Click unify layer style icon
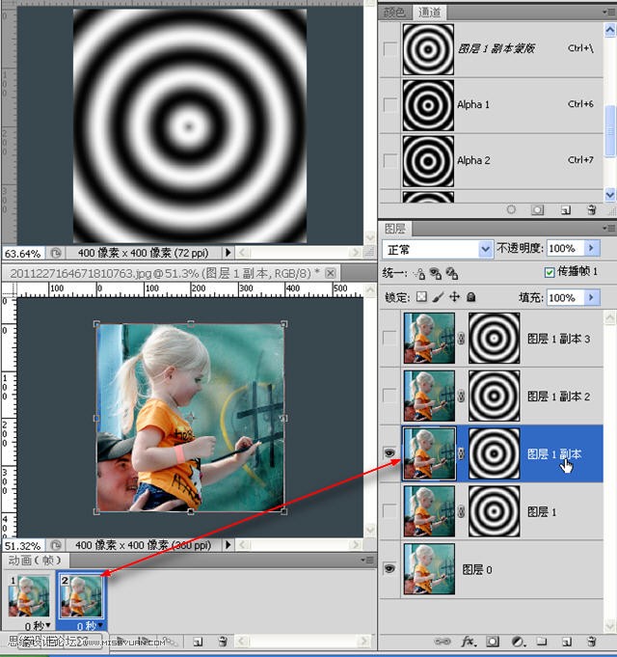 coord(452,274)
